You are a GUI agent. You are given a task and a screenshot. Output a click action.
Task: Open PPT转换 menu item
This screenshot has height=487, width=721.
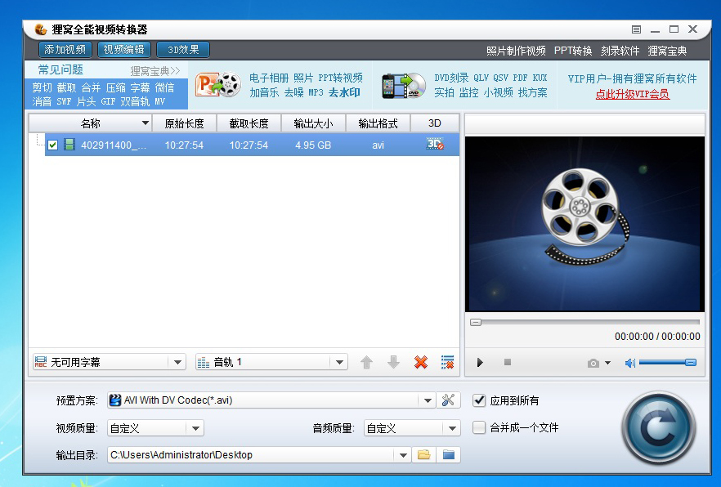pyautogui.click(x=573, y=51)
